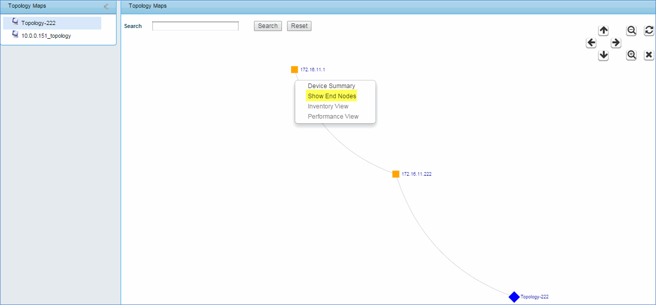Choose Device Summary from context menu
The height and width of the screenshot is (305, 656).
point(331,86)
